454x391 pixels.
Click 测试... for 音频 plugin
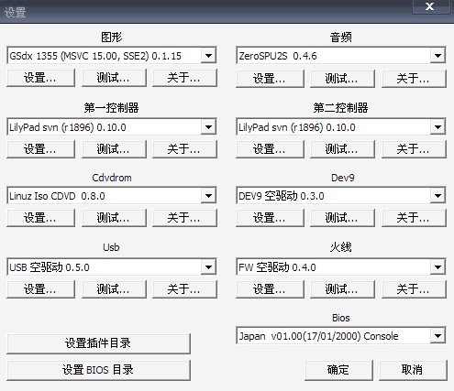click(x=342, y=79)
